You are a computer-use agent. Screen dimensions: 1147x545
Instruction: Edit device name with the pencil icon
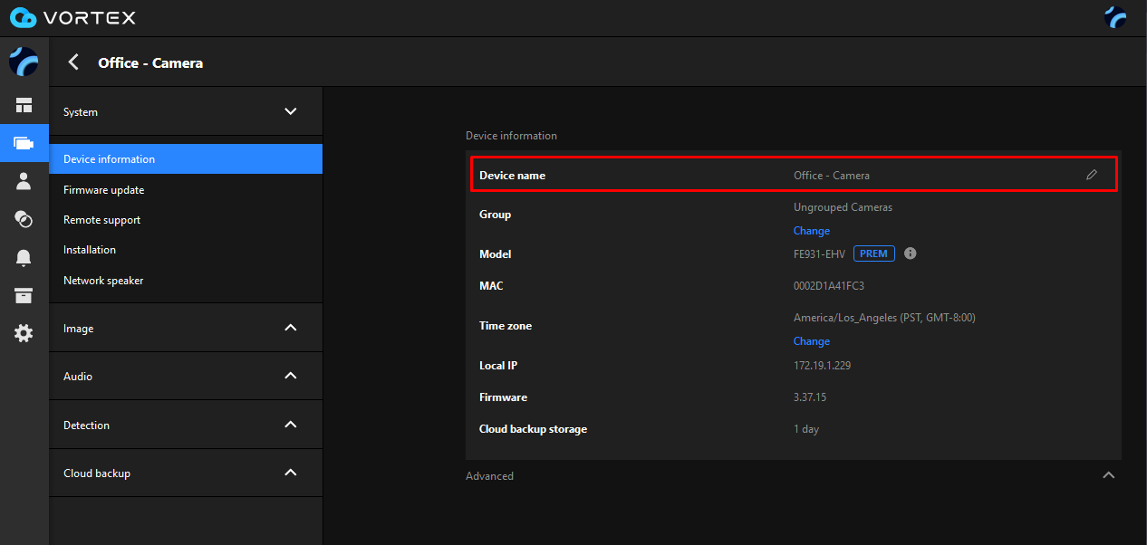tap(1092, 175)
